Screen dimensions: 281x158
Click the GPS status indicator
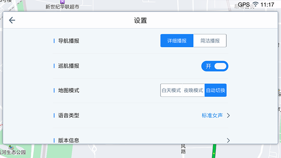(244, 5)
